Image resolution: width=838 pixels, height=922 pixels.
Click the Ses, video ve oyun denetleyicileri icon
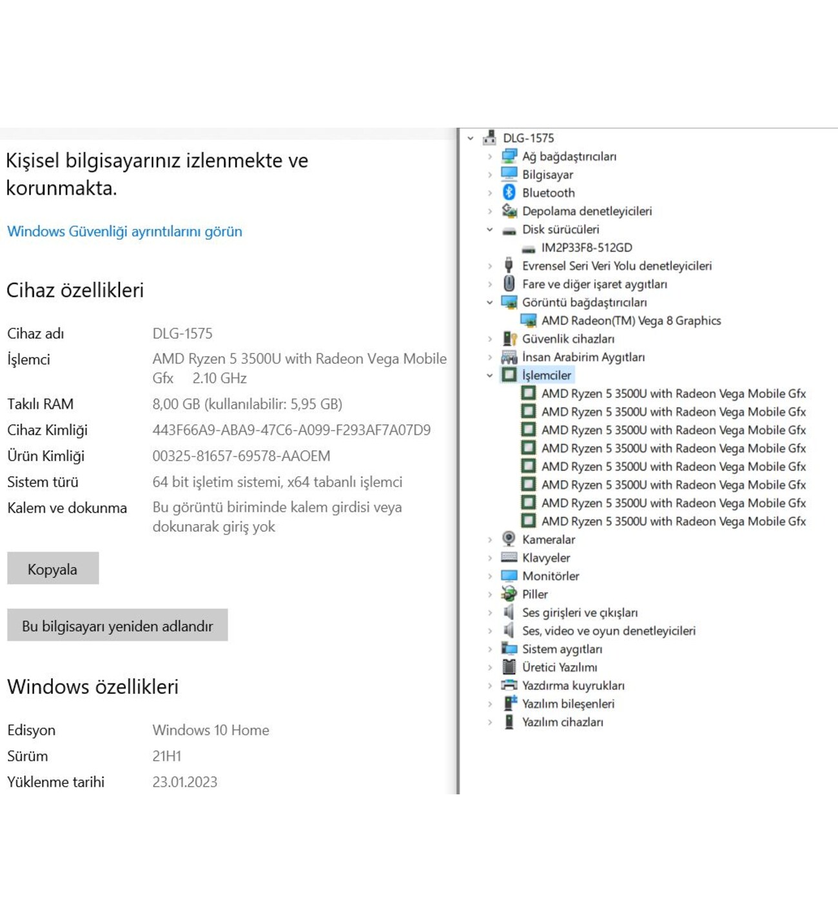[x=509, y=630]
